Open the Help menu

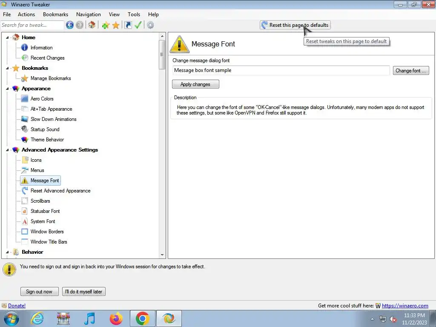[x=153, y=14]
